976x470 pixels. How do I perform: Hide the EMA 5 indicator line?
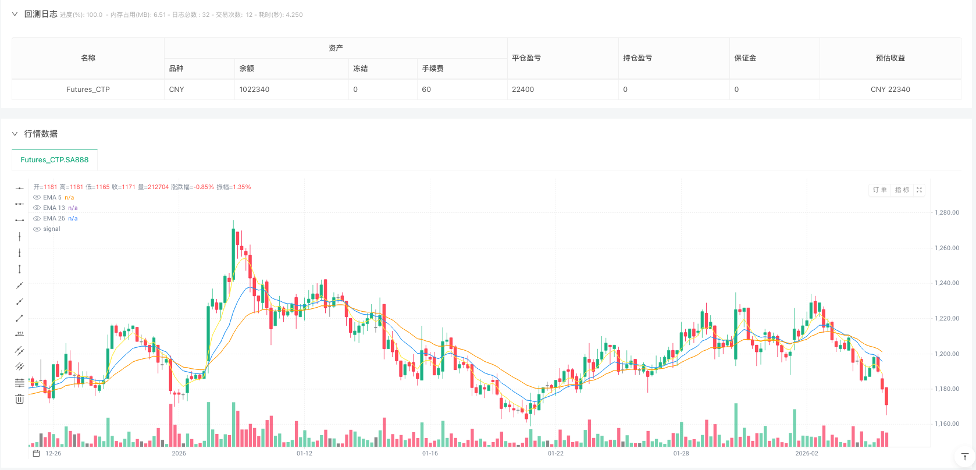[x=37, y=198]
